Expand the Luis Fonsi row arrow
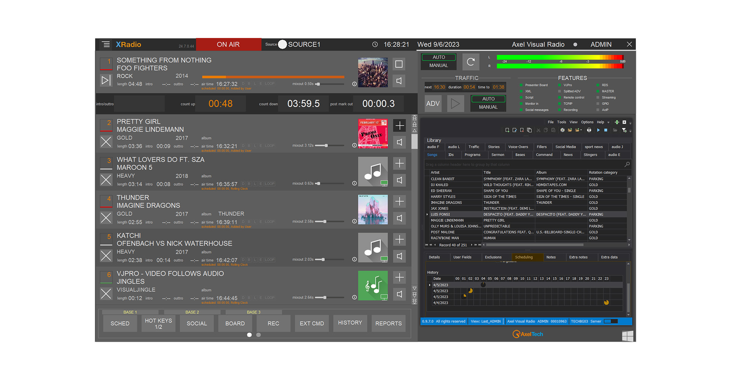This screenshot has width=731, height=380. [427, 215]
